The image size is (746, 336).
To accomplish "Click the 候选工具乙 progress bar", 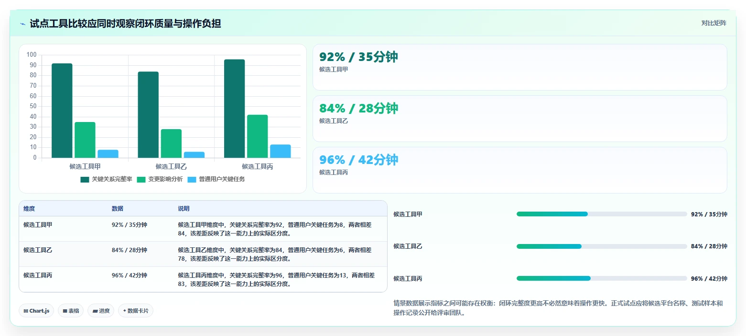I will pyautogui.click(x=602, y=246).
